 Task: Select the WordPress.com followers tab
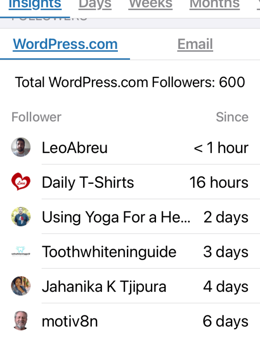[x=65, y=44]
